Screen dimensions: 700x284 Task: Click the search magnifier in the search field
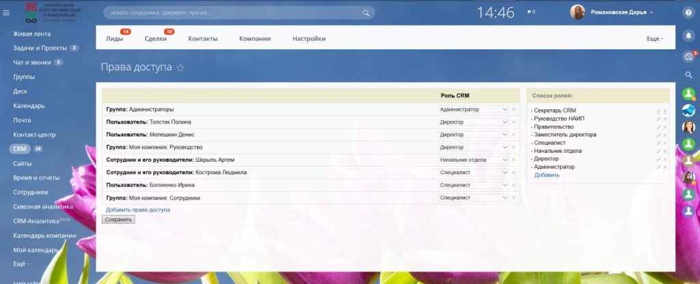pyautogui.click(x=367, y=12)
